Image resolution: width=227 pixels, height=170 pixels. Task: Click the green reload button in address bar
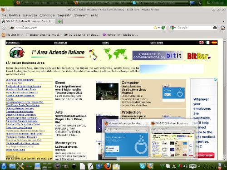pyautogui.click(x=163, y=28)
